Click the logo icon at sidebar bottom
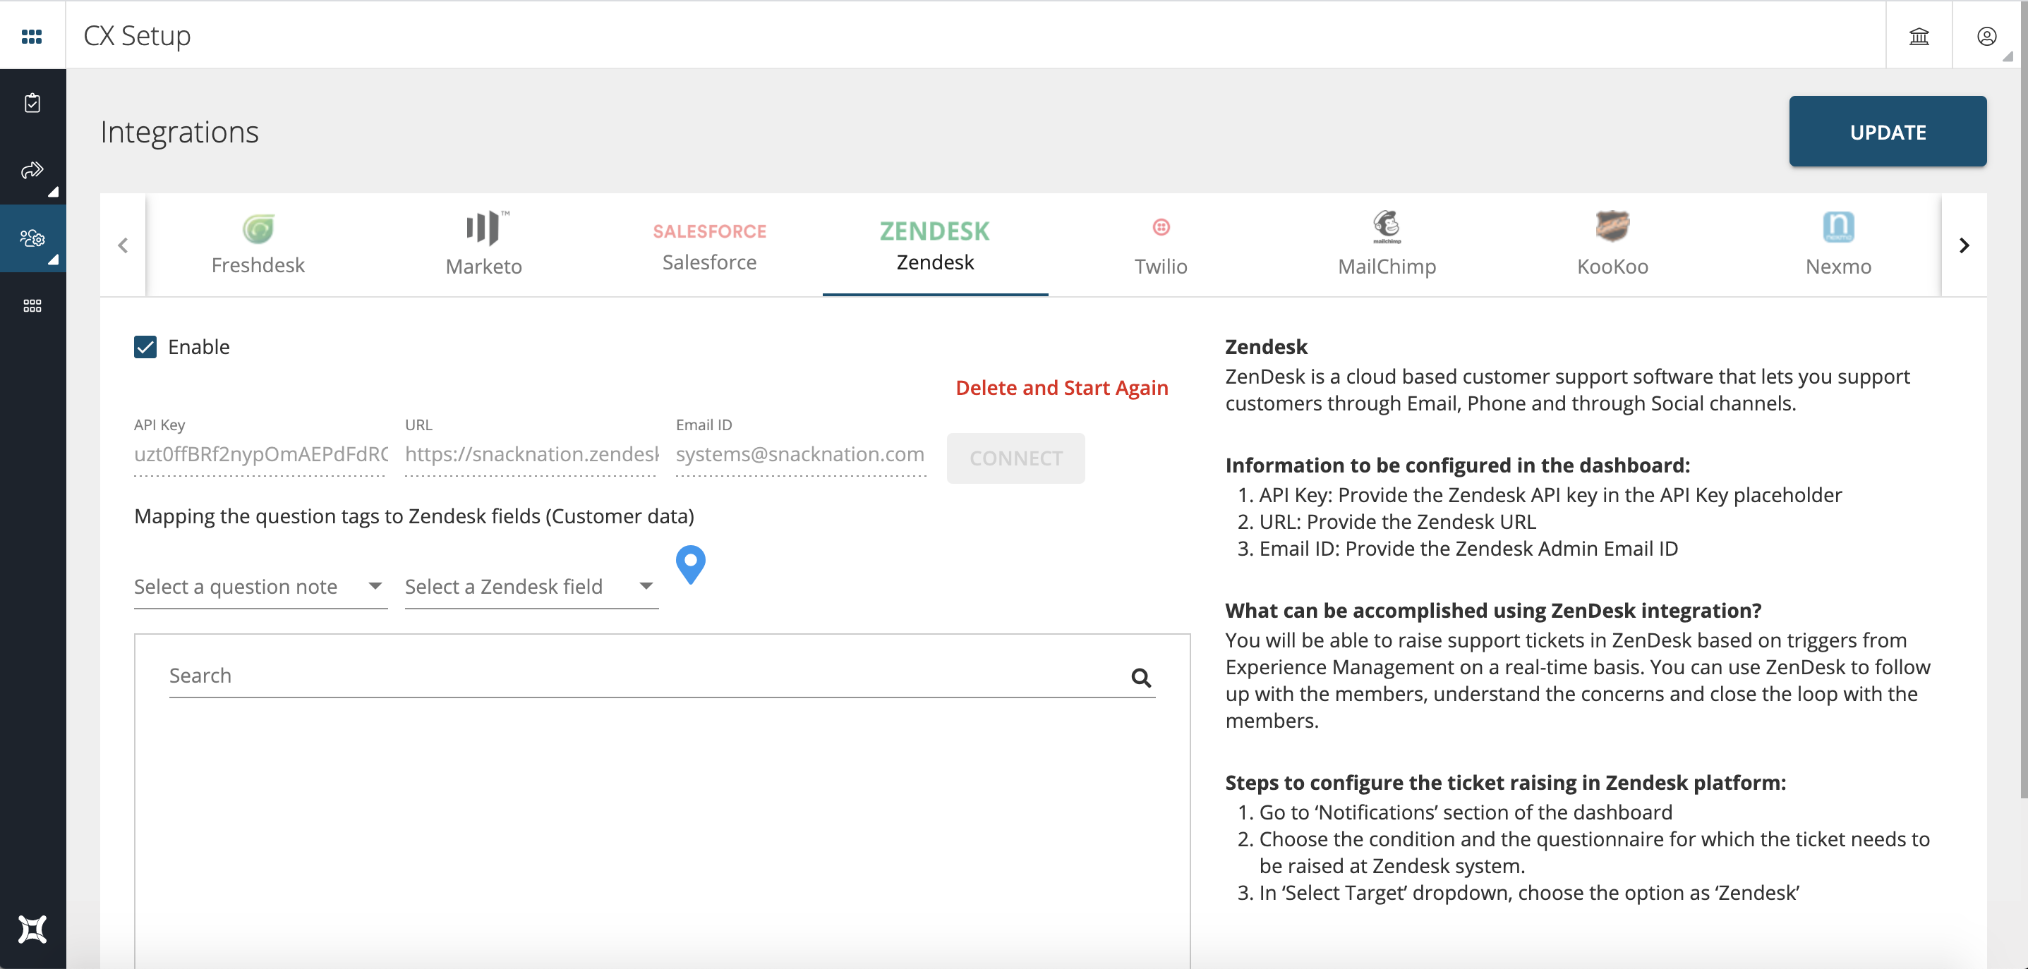The height and width of the screenshot is (969, 2028). (32, 929)
